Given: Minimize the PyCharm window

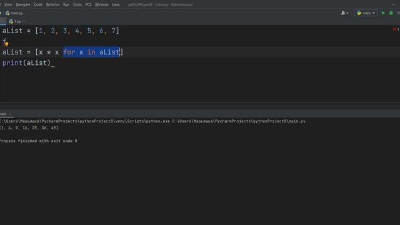Looking at the screenshot, I should 393,4.
